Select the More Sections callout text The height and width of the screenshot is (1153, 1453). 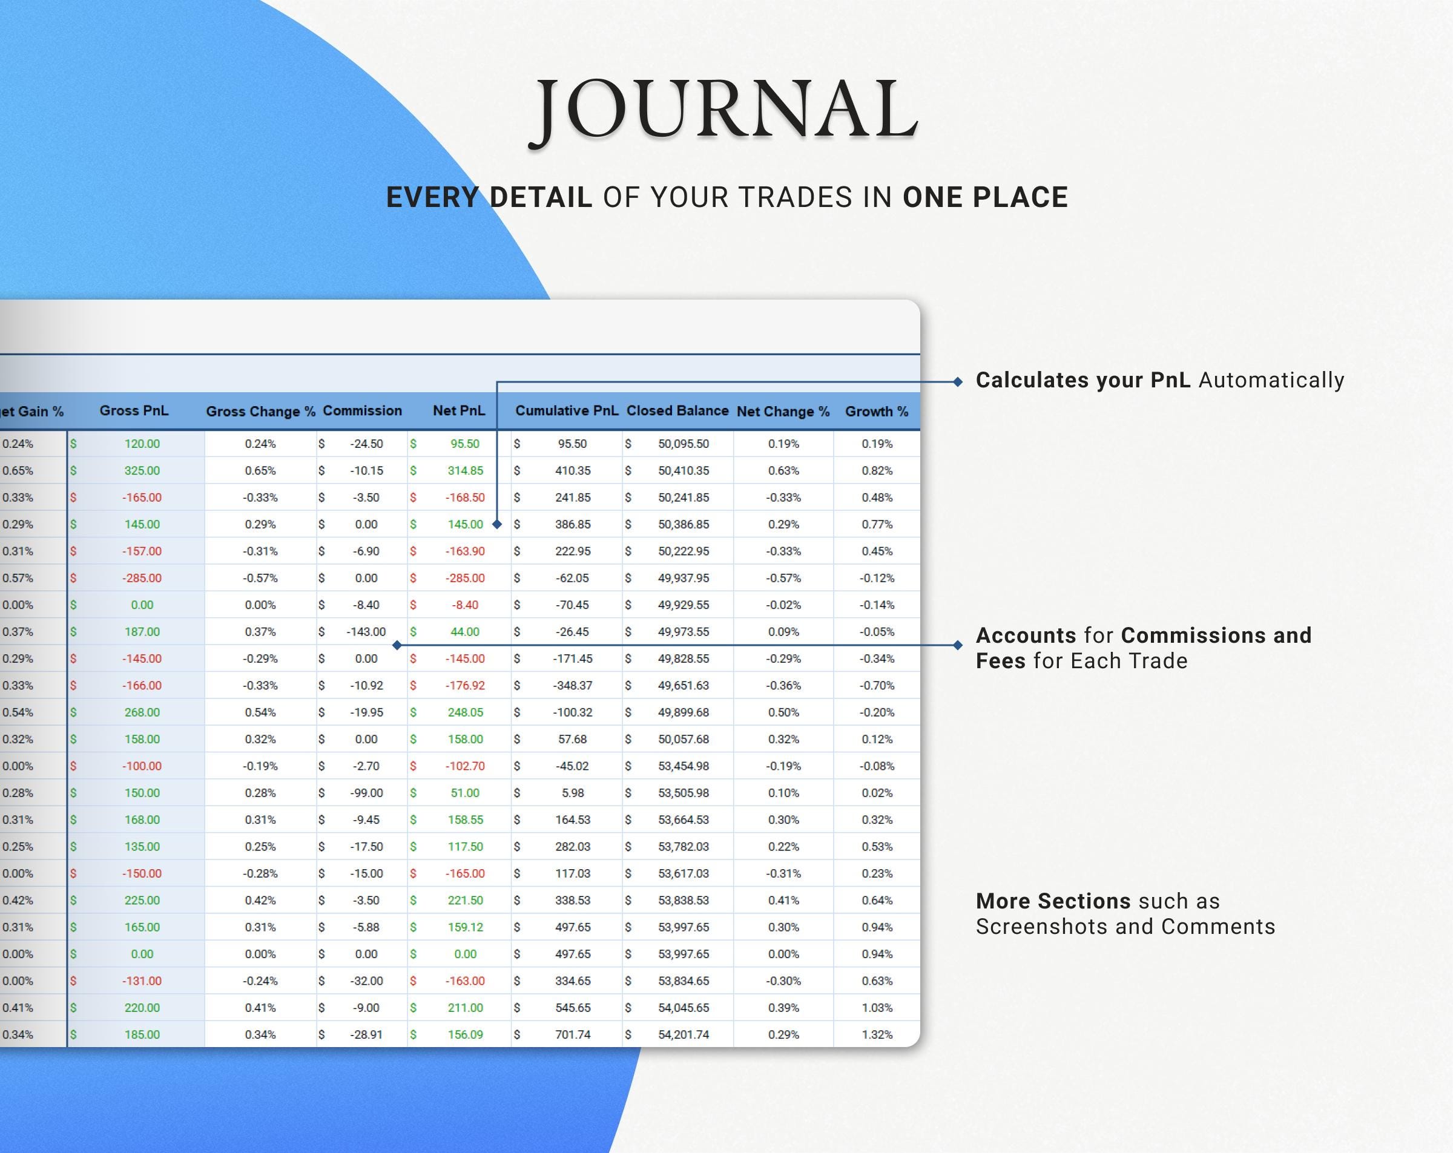(x=1125, y=913)
